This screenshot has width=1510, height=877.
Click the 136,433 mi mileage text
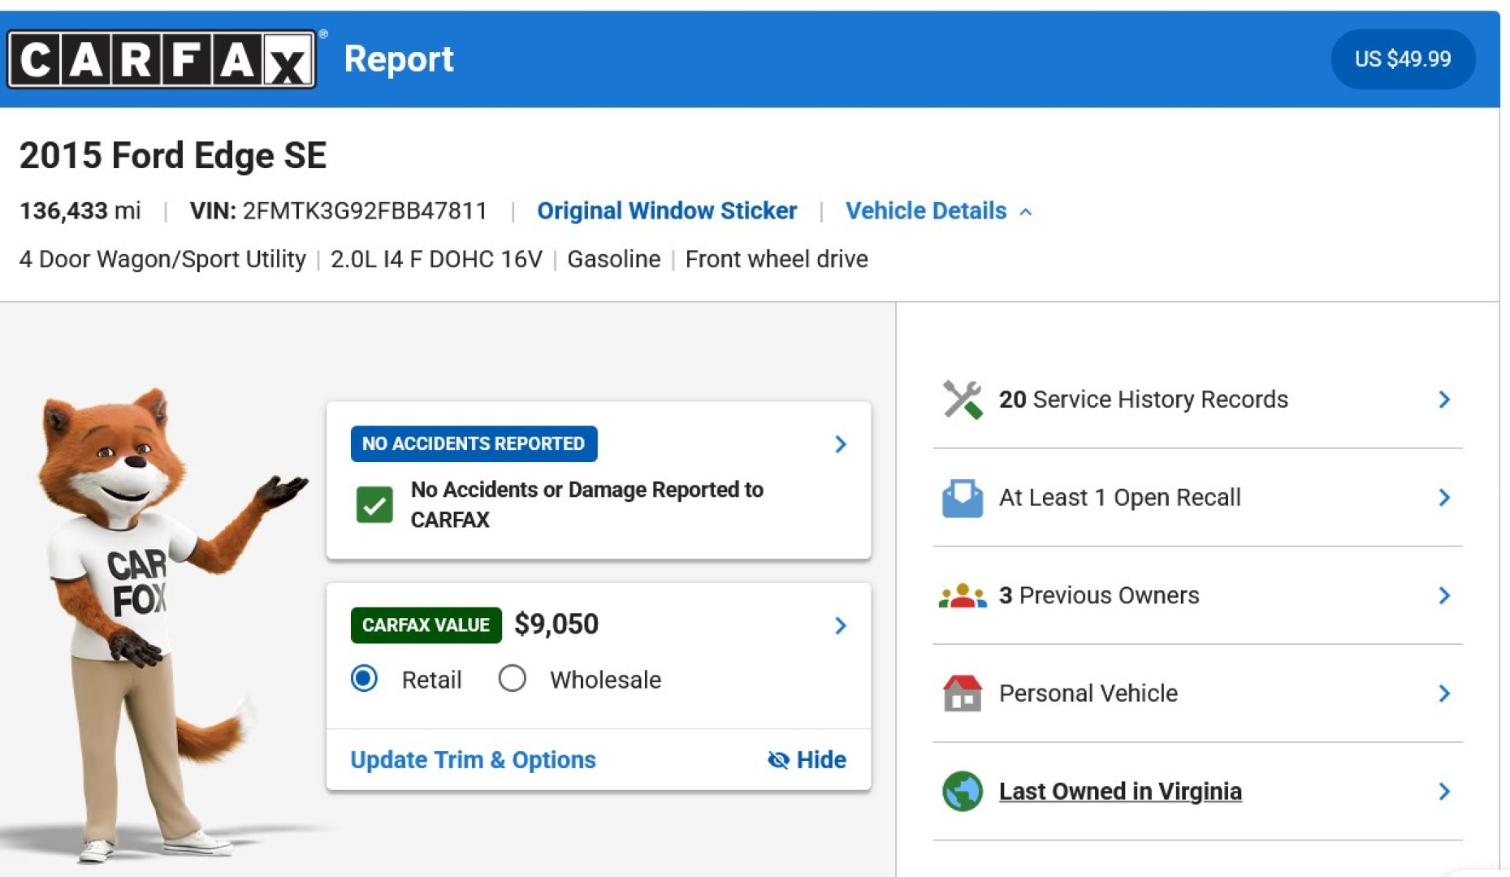[x=80, y=211]
